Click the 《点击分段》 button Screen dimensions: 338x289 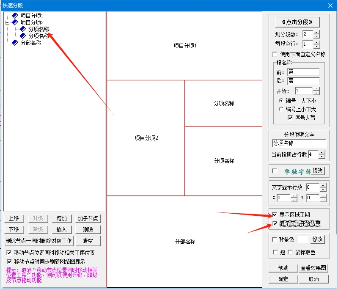point(297,22)
